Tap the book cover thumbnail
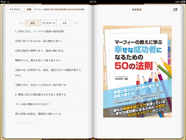 pyautogui.click(x=138, y=72)
